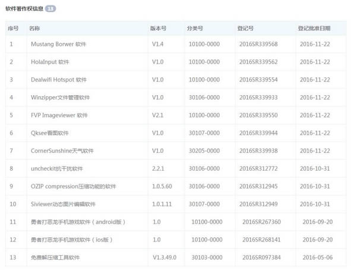Click the 登记号 column header
The height and width of the screenshot is (270, 351).
tap(245, 29)
